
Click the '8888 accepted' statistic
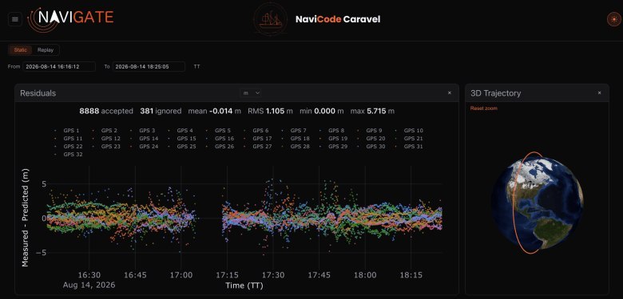(106, 112)
